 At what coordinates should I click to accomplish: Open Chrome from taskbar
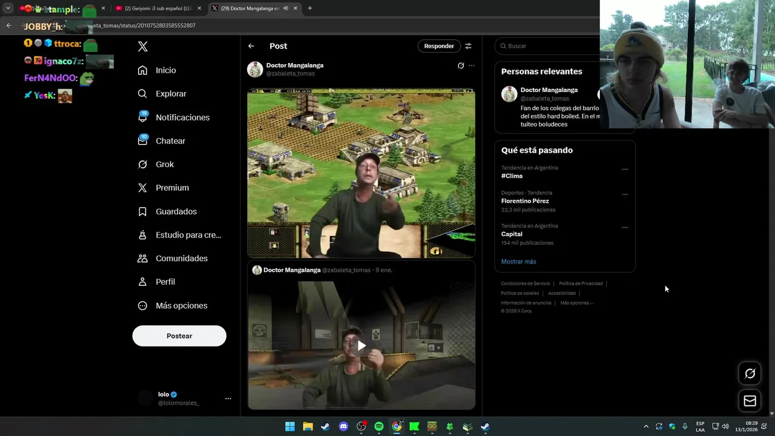tap(397, 426)
